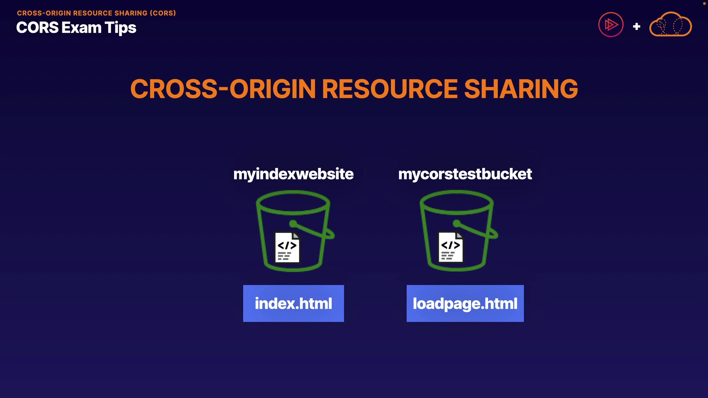This screenshot has height=398, width=708.
Task: Click the loadpage.html blue button
Action: 465,303
